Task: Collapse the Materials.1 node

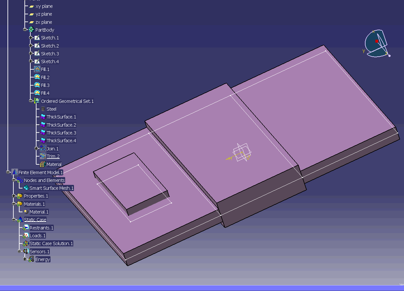Action: pos(14,204)
